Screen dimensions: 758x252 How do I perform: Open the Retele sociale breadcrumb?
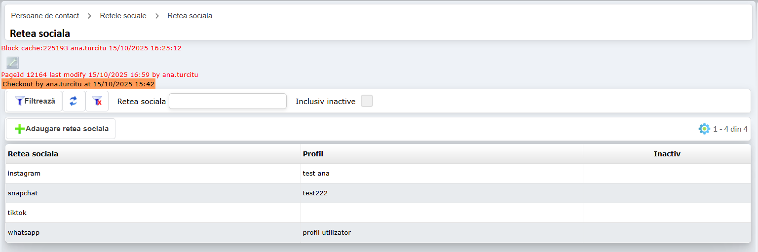(123, 16)
